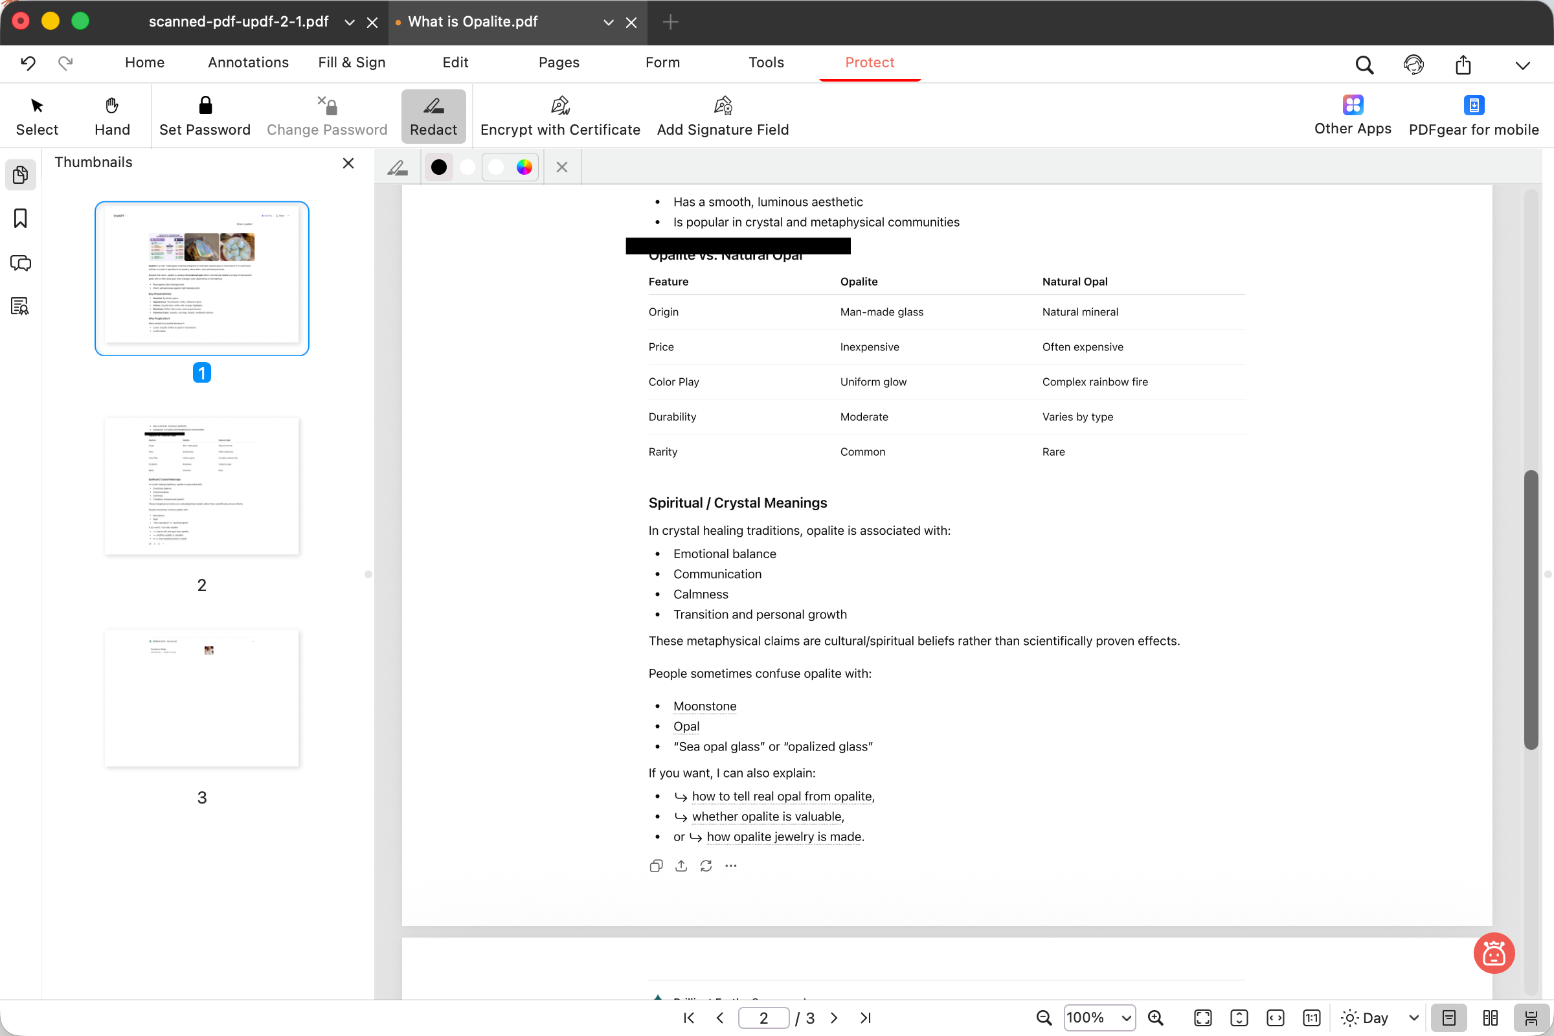
Task: Switch to scanned-pdf-updf-2-1.pdf document tab
Action: [x=238, y=22]
